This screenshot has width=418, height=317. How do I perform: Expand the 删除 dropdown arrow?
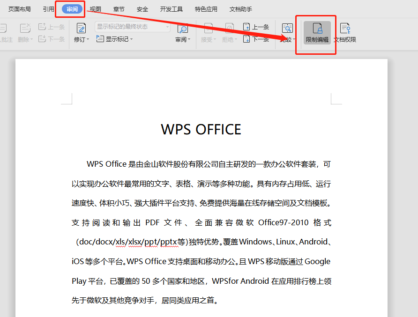[31, 39]
